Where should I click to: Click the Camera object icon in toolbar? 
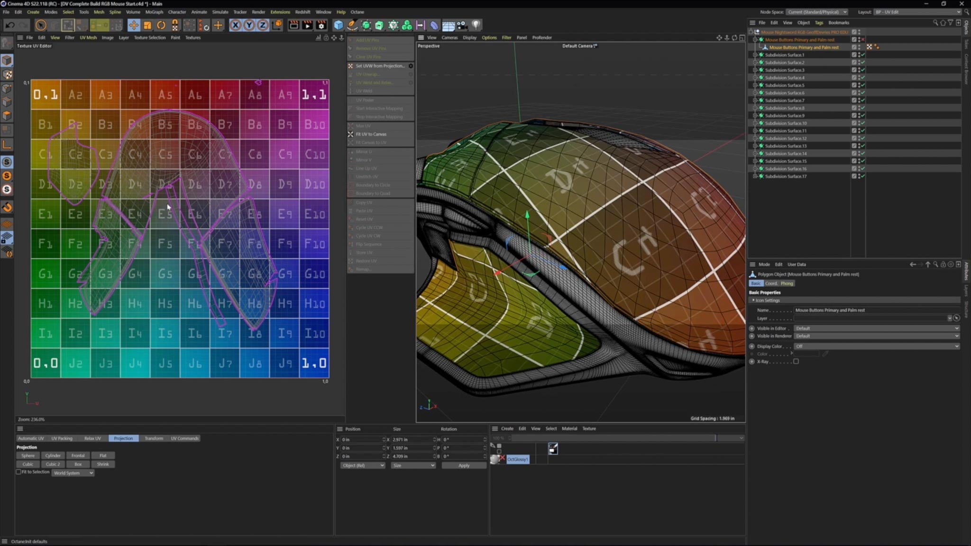pyautogui.click(x=462, y=25)
